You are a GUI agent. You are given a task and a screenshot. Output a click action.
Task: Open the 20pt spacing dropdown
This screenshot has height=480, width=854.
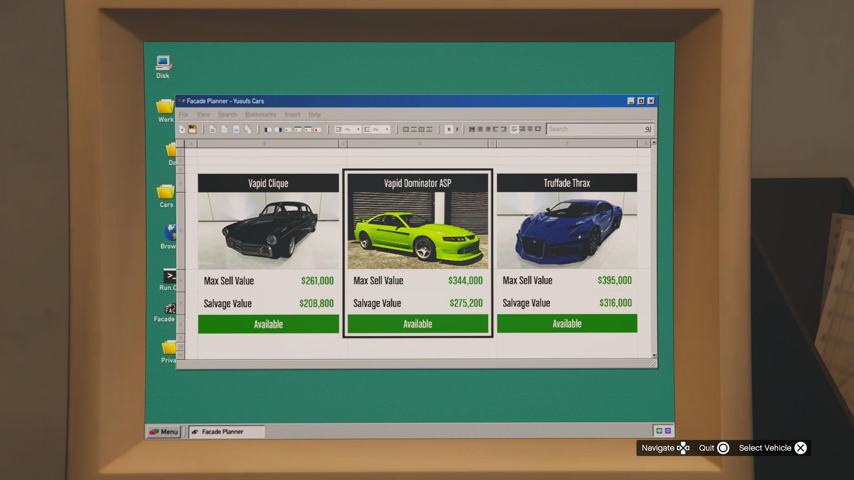click(387, 129)
